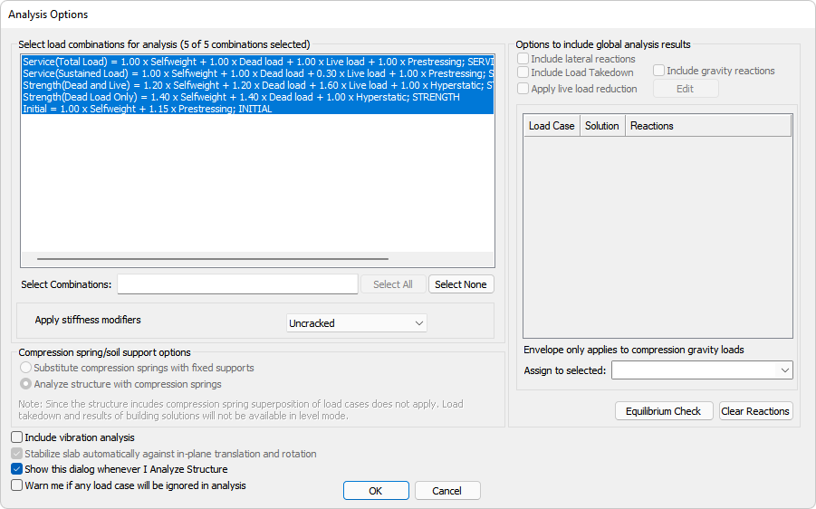Confirm the dialog with OK
Image resolution: width=816 pixels, height=509 pixels.
pos(376,491)
